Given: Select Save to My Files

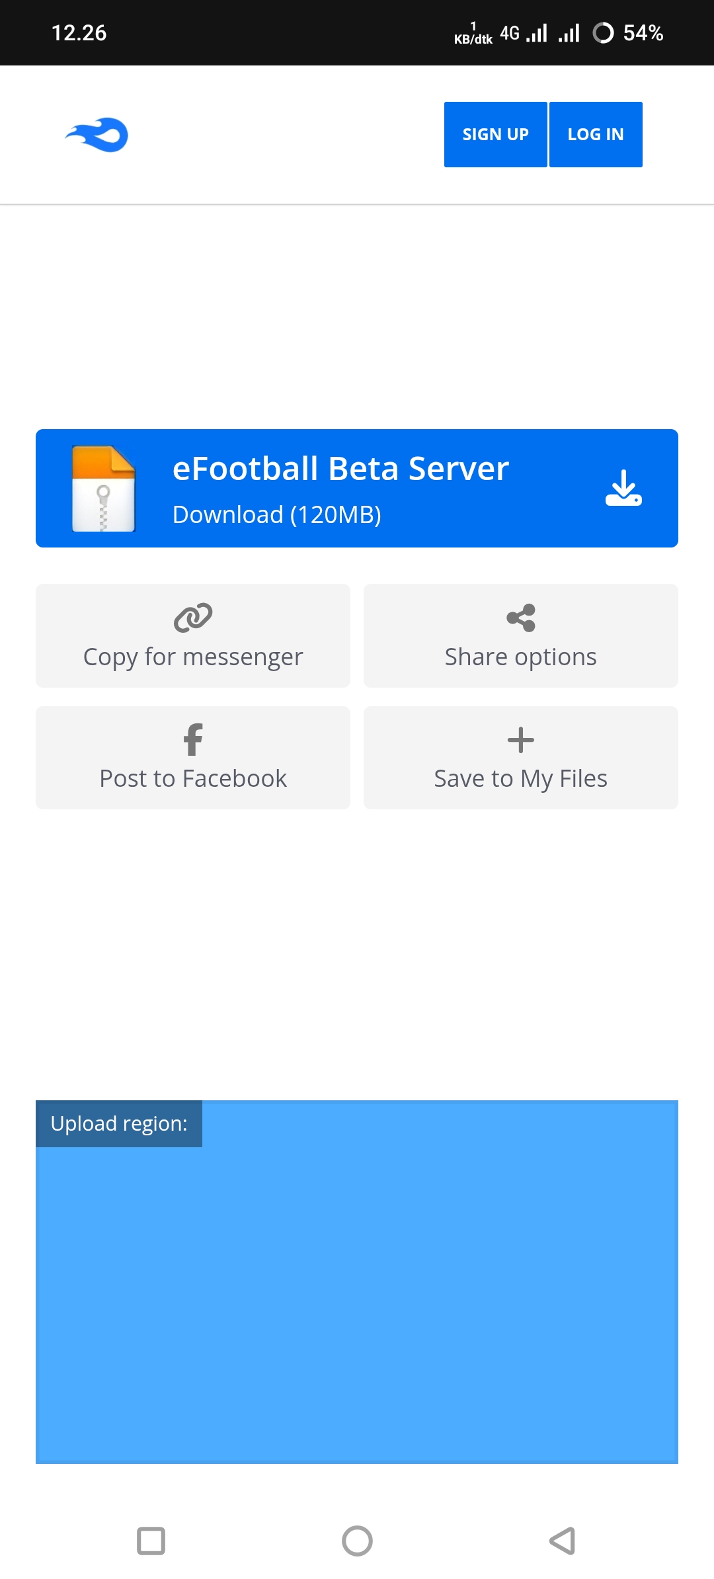Looking at the screenshot, I should (520, 778).
